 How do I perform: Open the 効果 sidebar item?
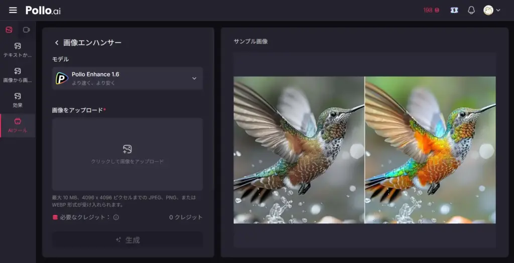(18, 100)
